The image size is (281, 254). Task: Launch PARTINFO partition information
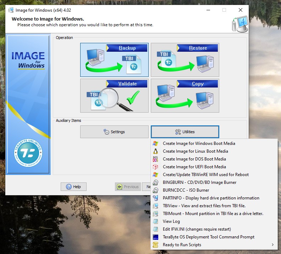click(214, 198)
